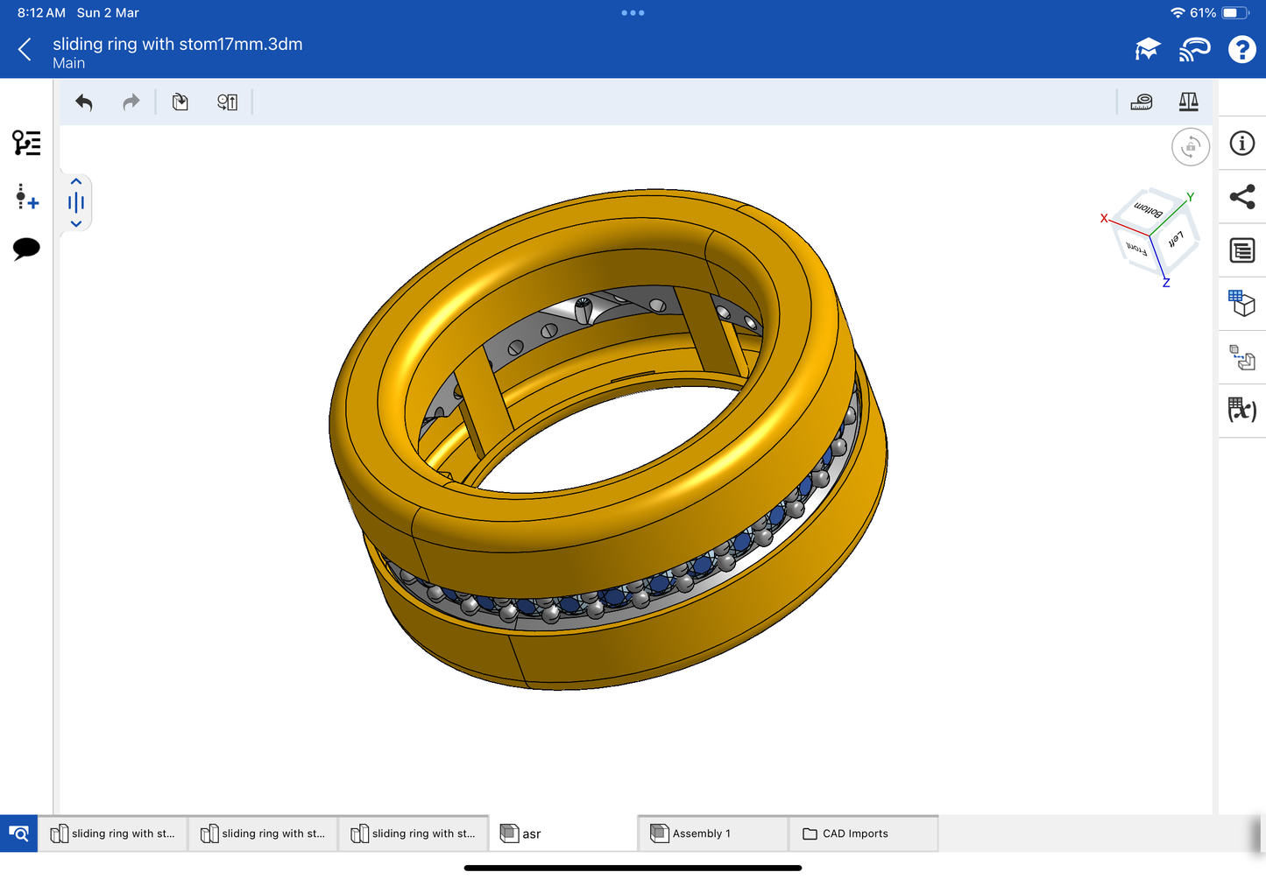Open the Mass properties scale icon

[x=1188, y=102]
